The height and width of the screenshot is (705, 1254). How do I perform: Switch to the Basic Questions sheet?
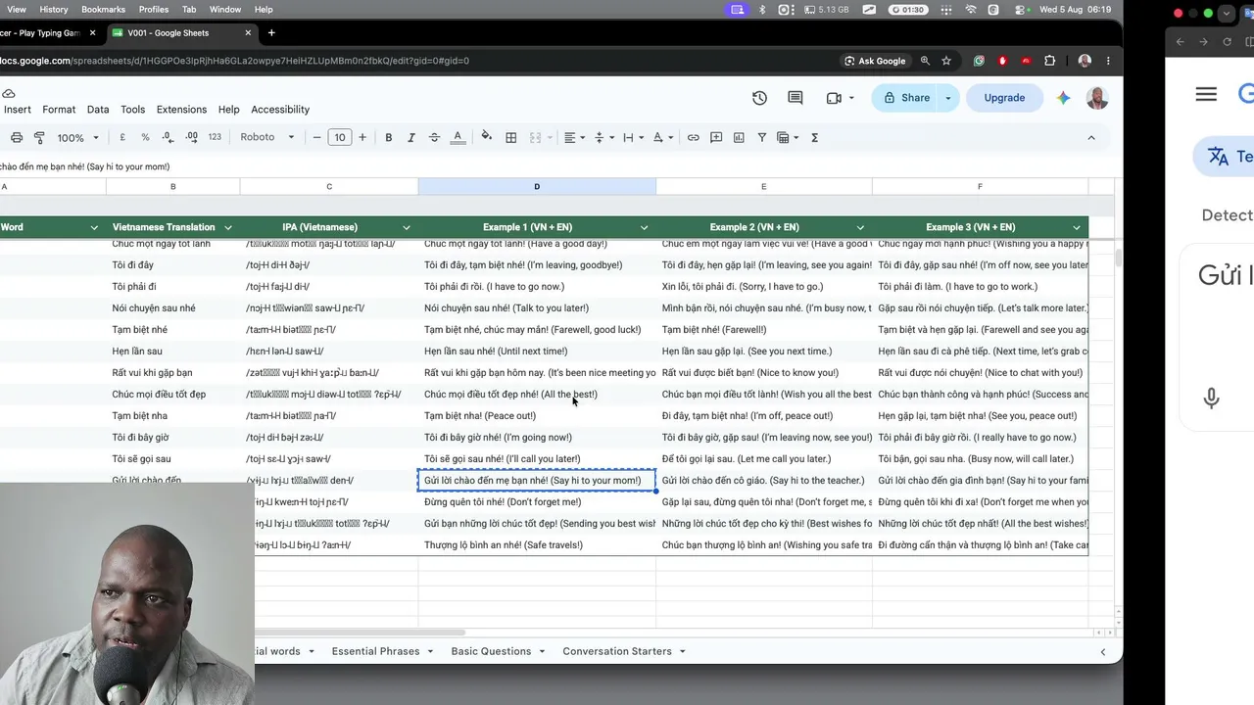[x=491, y=651]
